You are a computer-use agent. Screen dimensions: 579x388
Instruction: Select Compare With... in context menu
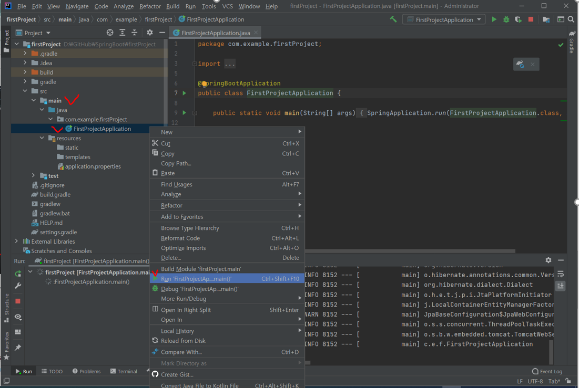tap(227, 352)
